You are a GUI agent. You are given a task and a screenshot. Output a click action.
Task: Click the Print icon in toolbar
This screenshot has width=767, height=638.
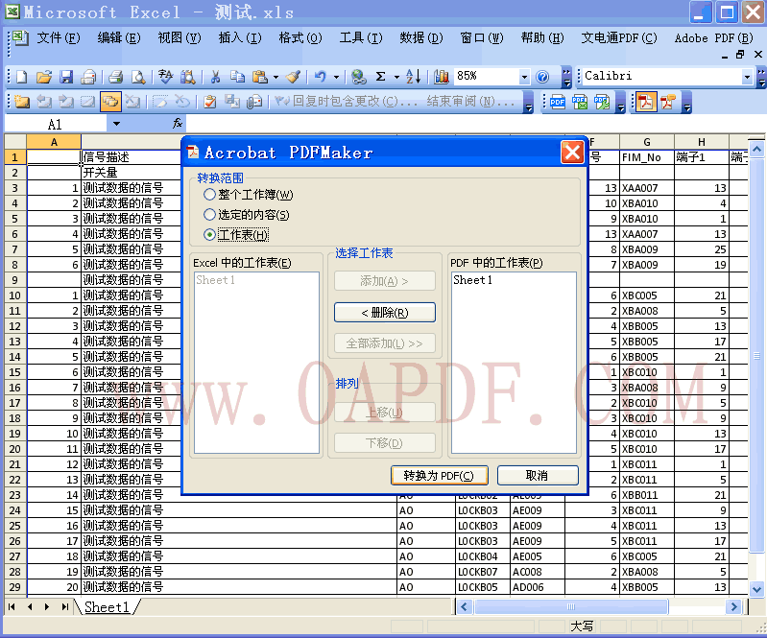[x=115, y=77]
